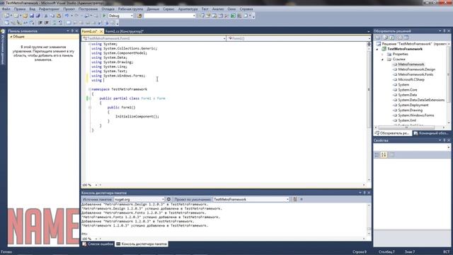The height and width of the screenshot is (255, 453).
Task: Select the MetroFramework.Design reference
Action: click(x=417, y=69)
